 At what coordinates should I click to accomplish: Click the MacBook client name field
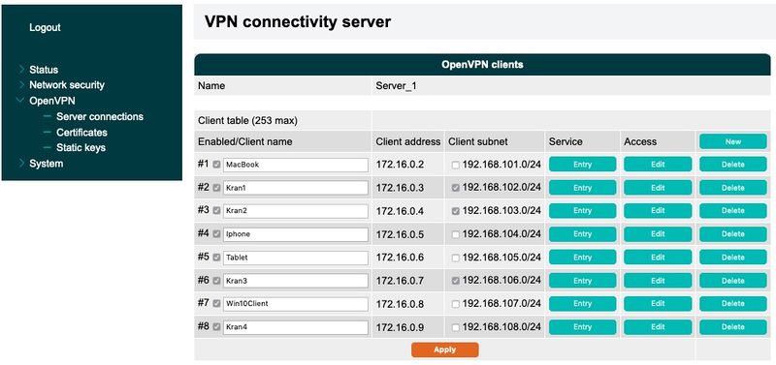pyautogui.click(x=296, y=165)
